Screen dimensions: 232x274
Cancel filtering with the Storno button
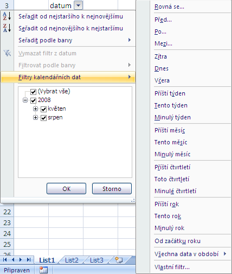click(x=112, y=189)
